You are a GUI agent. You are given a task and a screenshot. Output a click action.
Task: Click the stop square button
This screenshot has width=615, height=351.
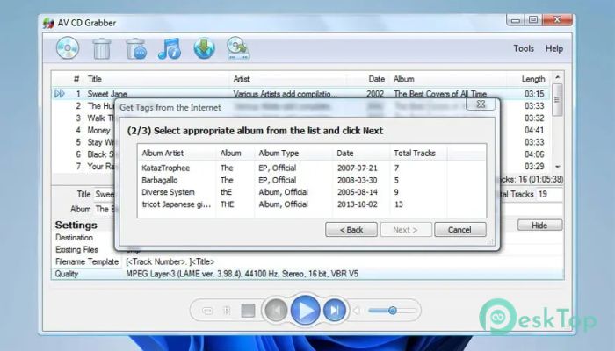click(x=248, y=311)
